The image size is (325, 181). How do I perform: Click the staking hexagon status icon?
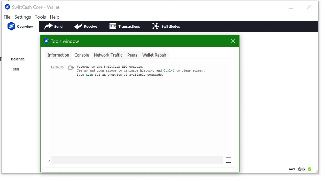coord(300,169)
